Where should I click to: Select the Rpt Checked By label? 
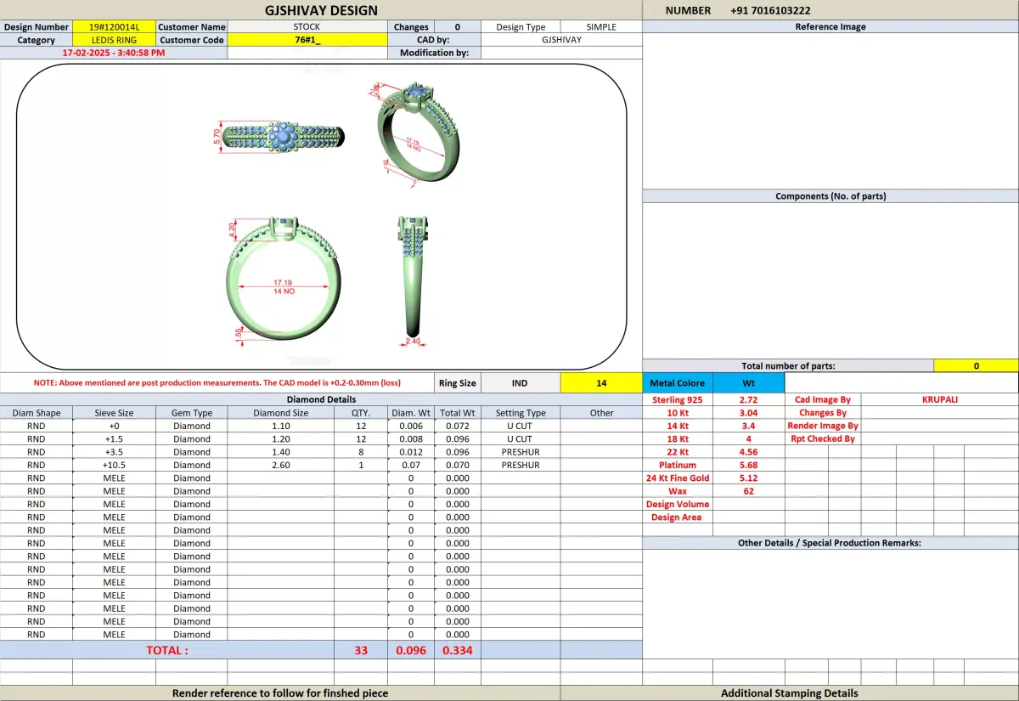point(822,439)
